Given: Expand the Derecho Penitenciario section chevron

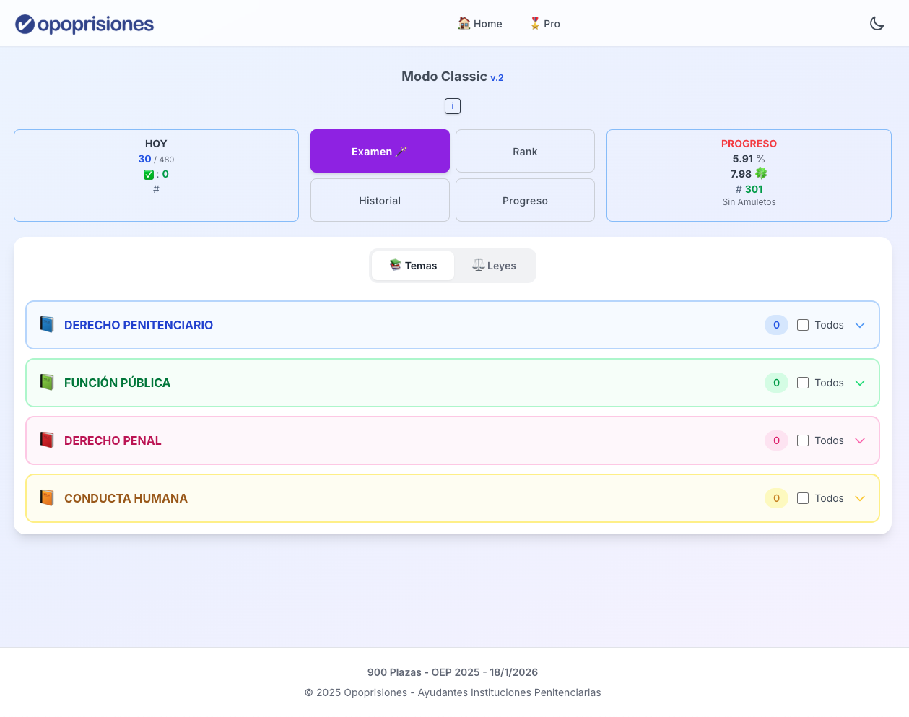Looking at the screenshot, I should 860,325.
